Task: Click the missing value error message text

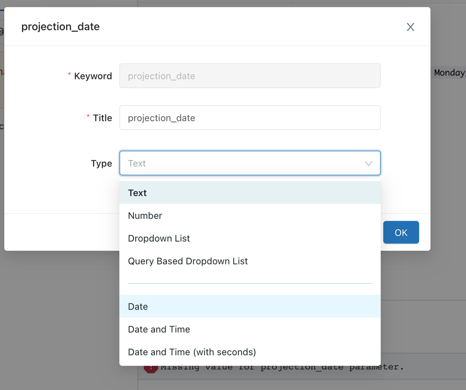Action: [x=280, y=367]
